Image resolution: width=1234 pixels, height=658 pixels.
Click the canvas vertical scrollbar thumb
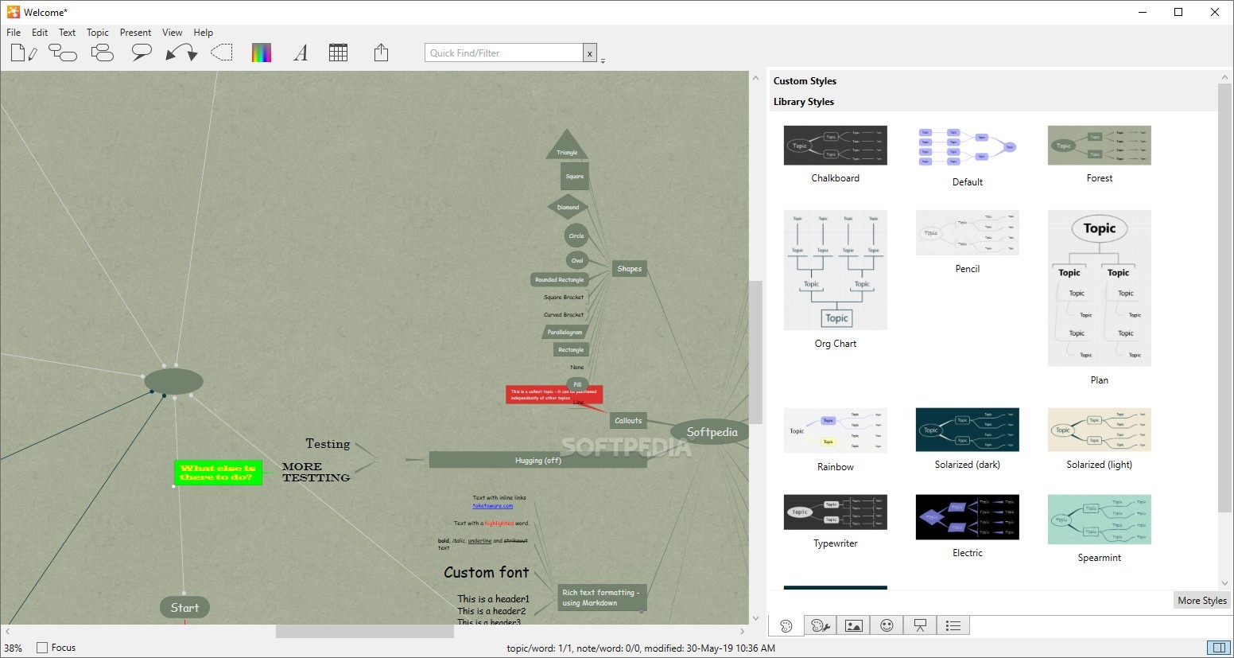(x=756, y=351)
